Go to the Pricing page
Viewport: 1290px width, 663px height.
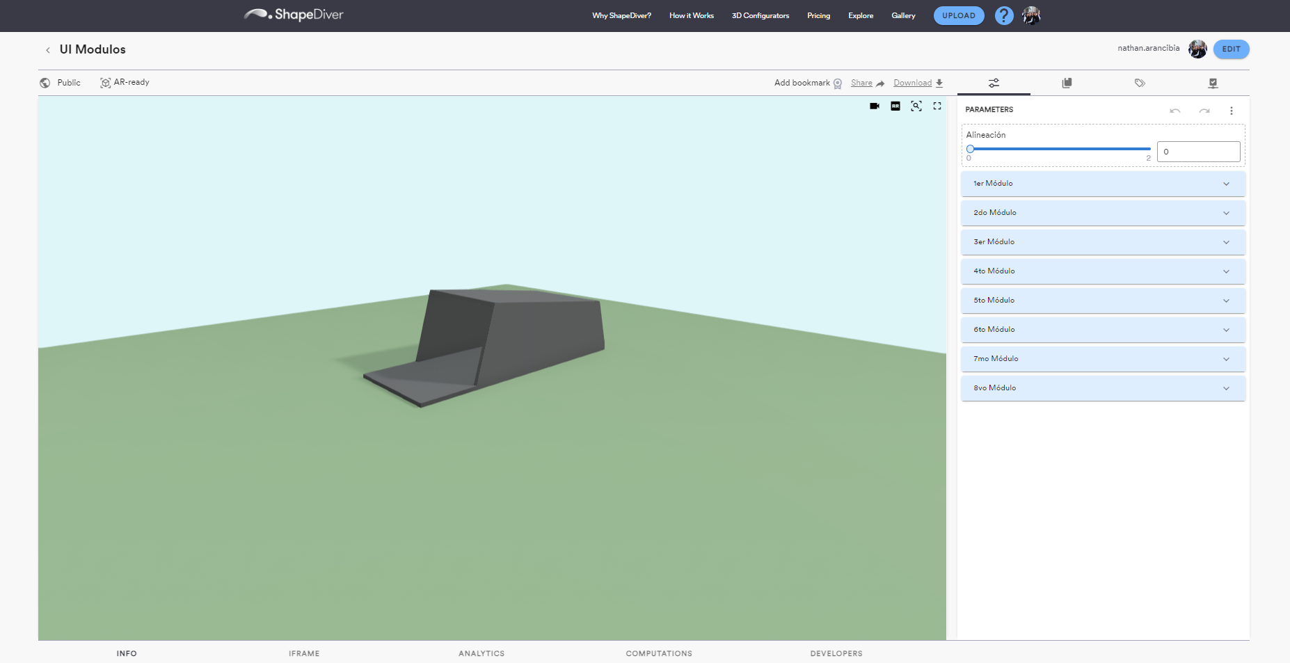coord(818,15)
